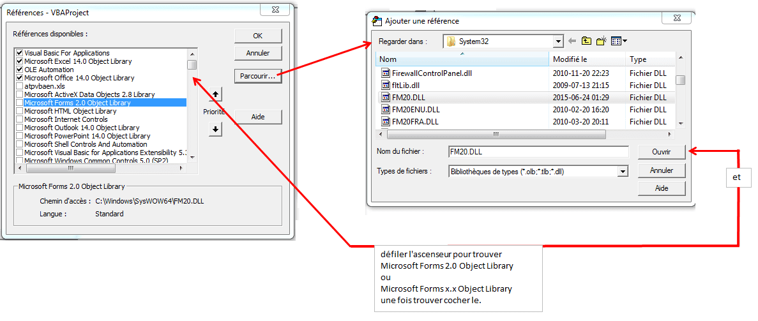Click the FirewallControlPanel.dll file icon
758x321 pixels.
click(386, 73)
